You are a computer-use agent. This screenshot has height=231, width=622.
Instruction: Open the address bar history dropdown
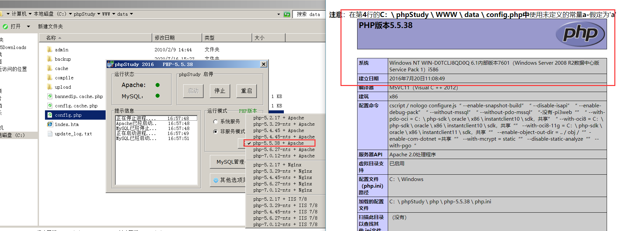[279, 14]
